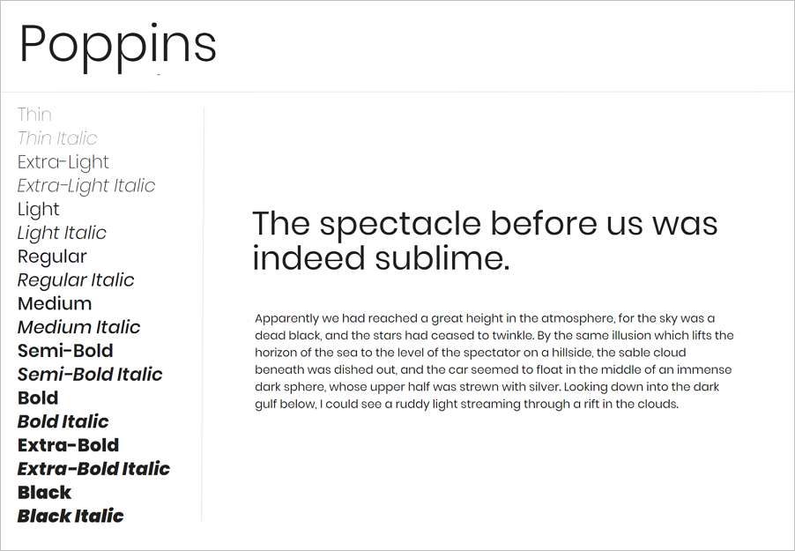Select the Light font weight
The height and width of the screenshot is (551, 795).
(x=38, y=210)
